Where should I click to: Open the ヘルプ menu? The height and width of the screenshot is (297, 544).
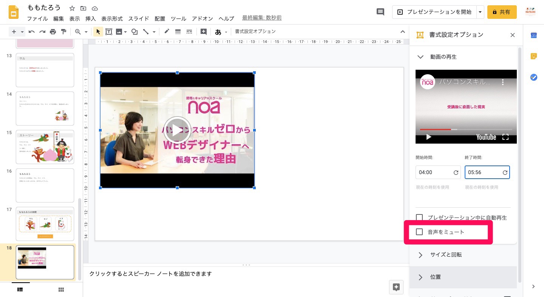point(226,18)
